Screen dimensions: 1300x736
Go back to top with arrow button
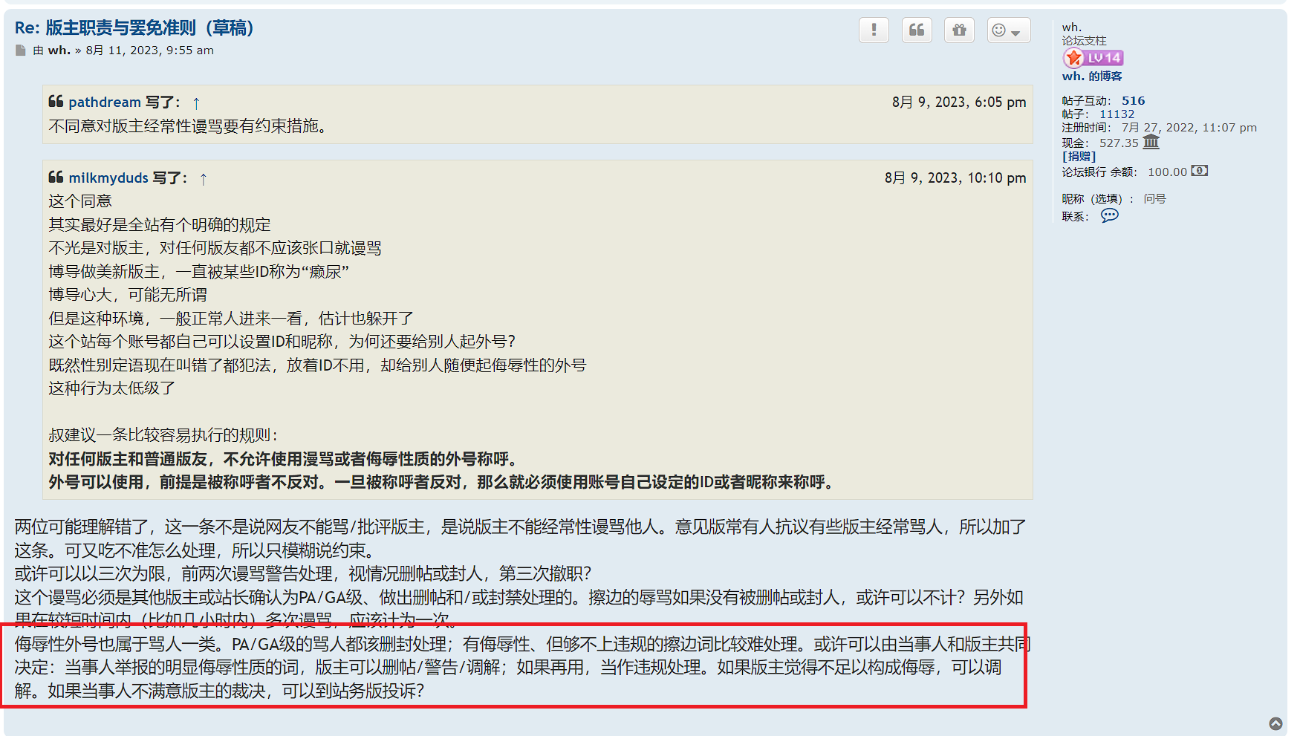[x=1275, y=723]
